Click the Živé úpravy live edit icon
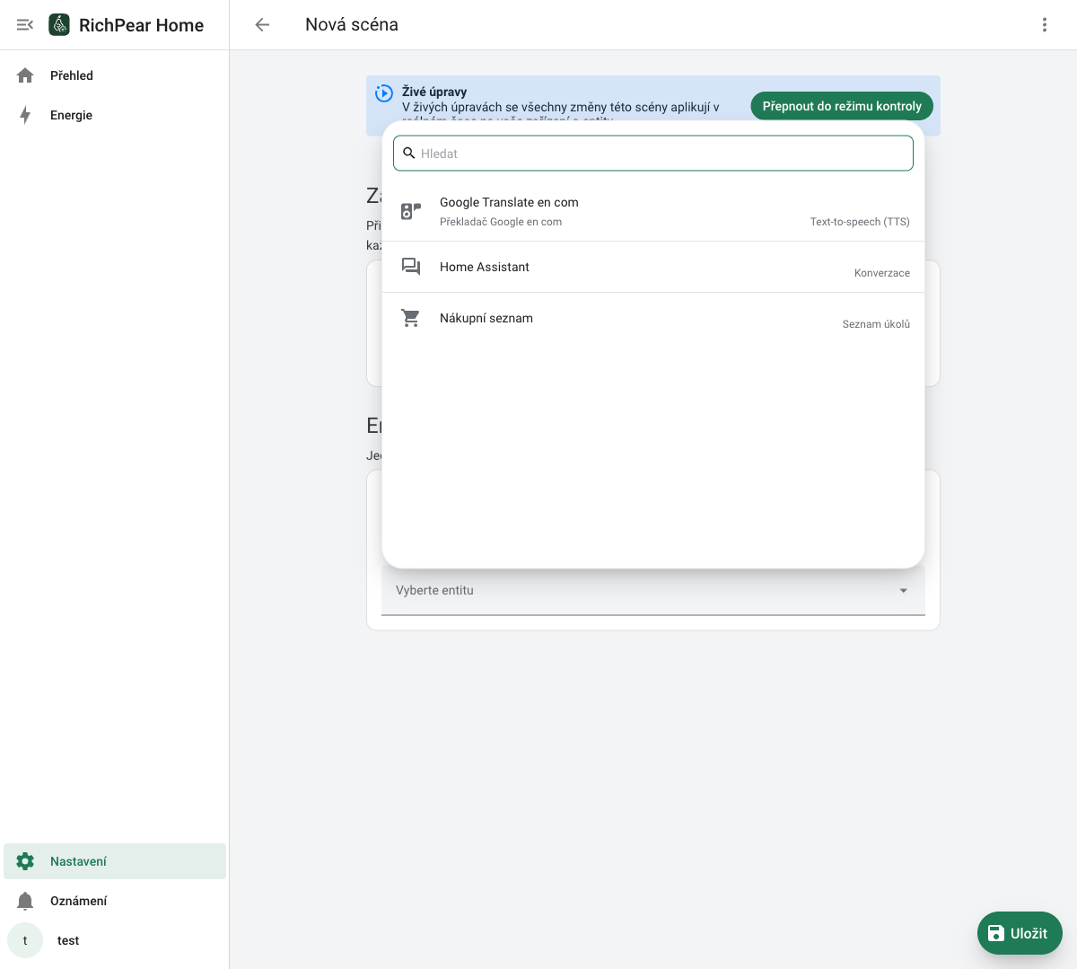This screenshot has height=969, width=1077. pyautogui.click(x=384, y=92)
